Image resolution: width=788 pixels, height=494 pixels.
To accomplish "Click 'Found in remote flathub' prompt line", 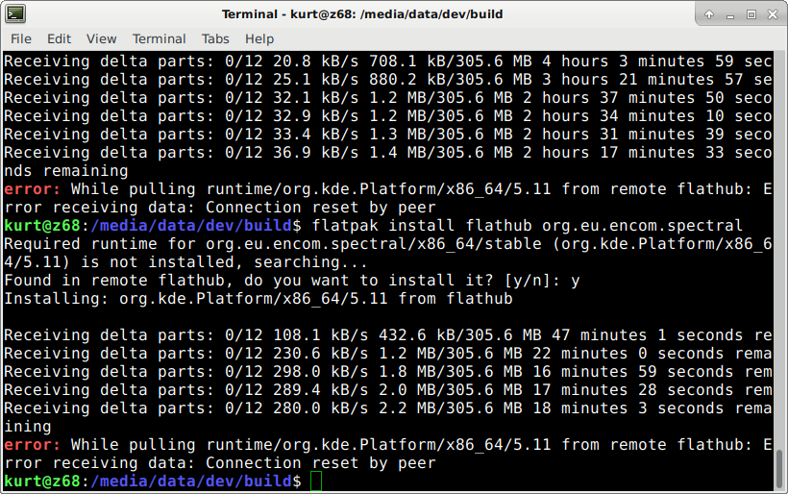I will tap(292, 281).
